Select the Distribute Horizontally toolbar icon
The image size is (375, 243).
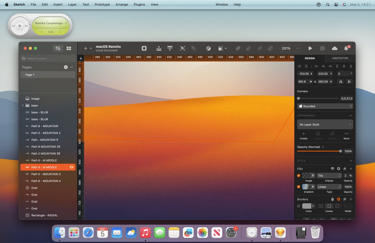[159, 48]
